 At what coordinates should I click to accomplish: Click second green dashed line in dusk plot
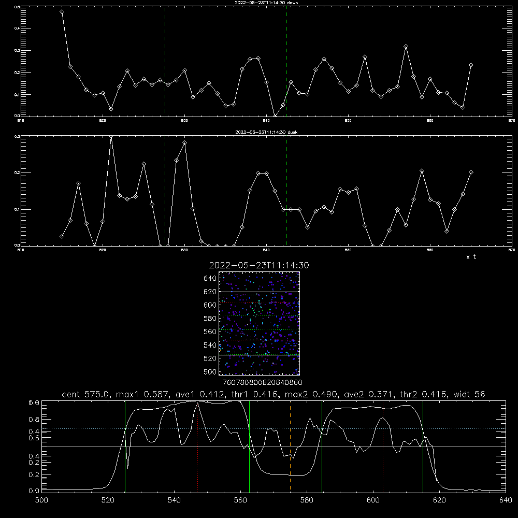286,191
